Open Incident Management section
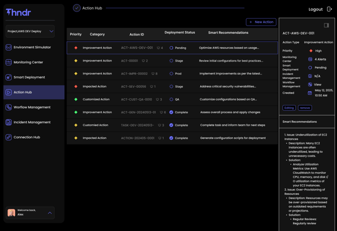The height and width of the screenshot is (231, 337). tap(32, 122)
